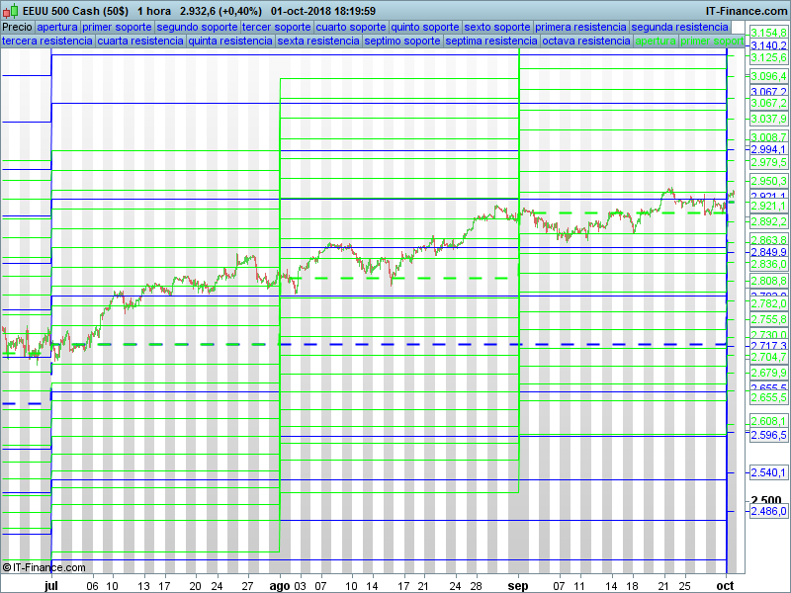Click the 2.979,5 price label
This screenshot has height=593, width=791.
pos(768,162)
